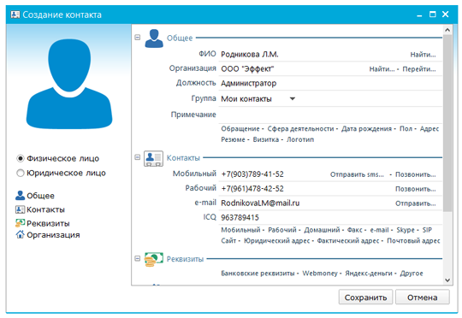Add Яндекс-деньги requisites link
The image size is (462, 318).
(x=368, y=274)
